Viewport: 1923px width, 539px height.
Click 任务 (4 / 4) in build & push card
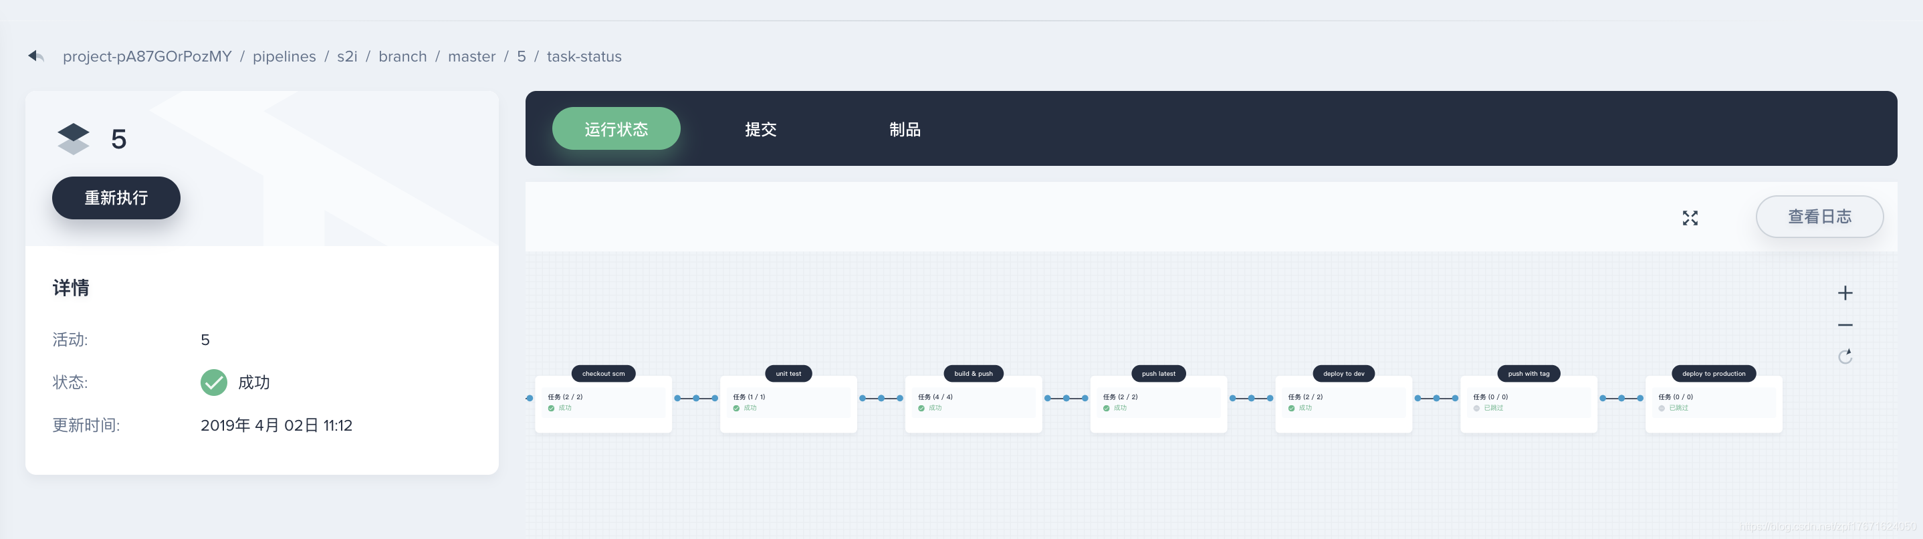tap(935, 397)
